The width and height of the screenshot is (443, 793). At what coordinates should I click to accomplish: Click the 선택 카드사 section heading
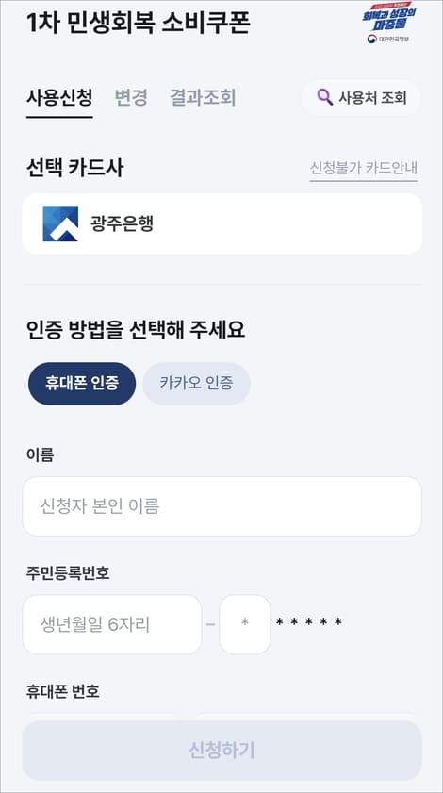74,168
